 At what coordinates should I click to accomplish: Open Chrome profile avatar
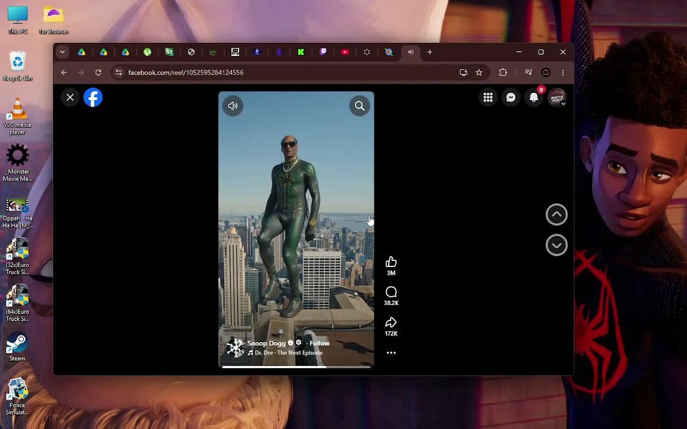(546, 72)
